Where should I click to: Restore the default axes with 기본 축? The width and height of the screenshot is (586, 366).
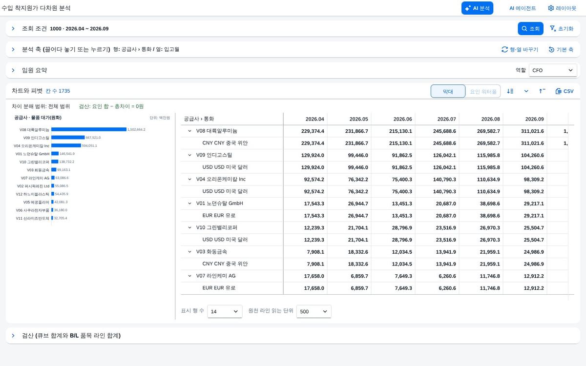(x=561, y=50)
